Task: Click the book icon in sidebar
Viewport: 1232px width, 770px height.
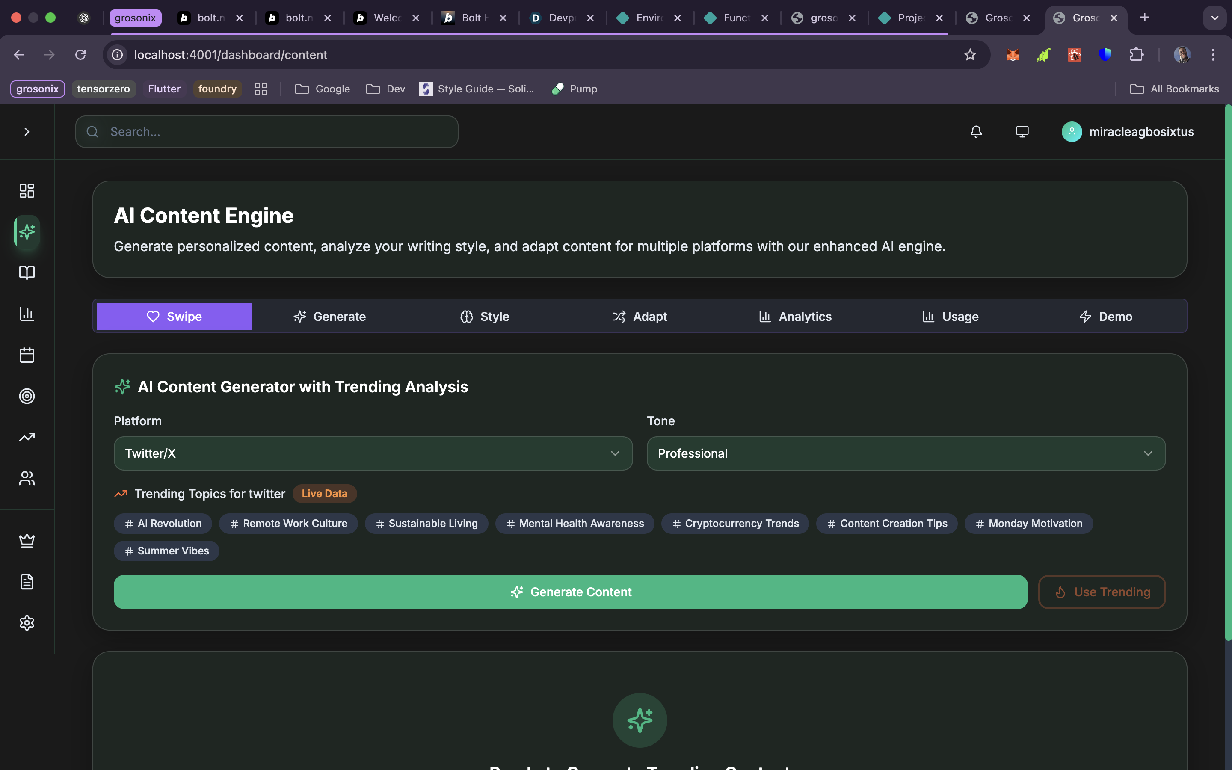Action: [x=27, y=272]
